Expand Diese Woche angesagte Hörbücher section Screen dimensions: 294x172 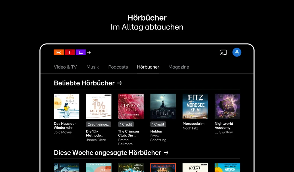tap(111, 153)
